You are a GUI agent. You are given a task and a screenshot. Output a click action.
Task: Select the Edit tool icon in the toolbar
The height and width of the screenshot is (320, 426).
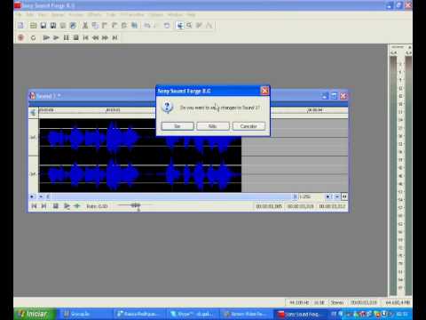(180, 26)
